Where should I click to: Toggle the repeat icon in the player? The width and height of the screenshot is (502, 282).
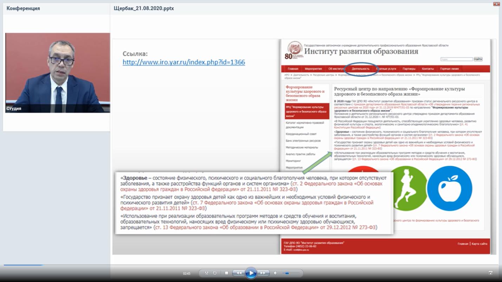click(215, 273)
